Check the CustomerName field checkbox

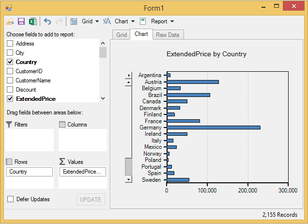(x=10, y=80)
